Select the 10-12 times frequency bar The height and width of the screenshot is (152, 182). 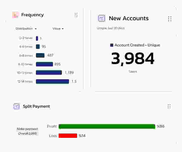click(x=49, y=73)
